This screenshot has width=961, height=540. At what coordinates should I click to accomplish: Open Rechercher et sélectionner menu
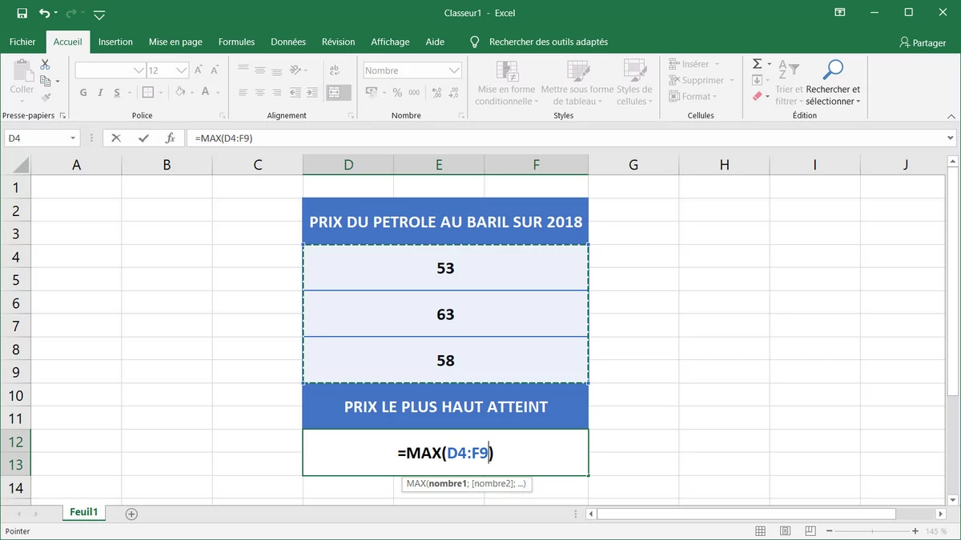pos(833,82)
